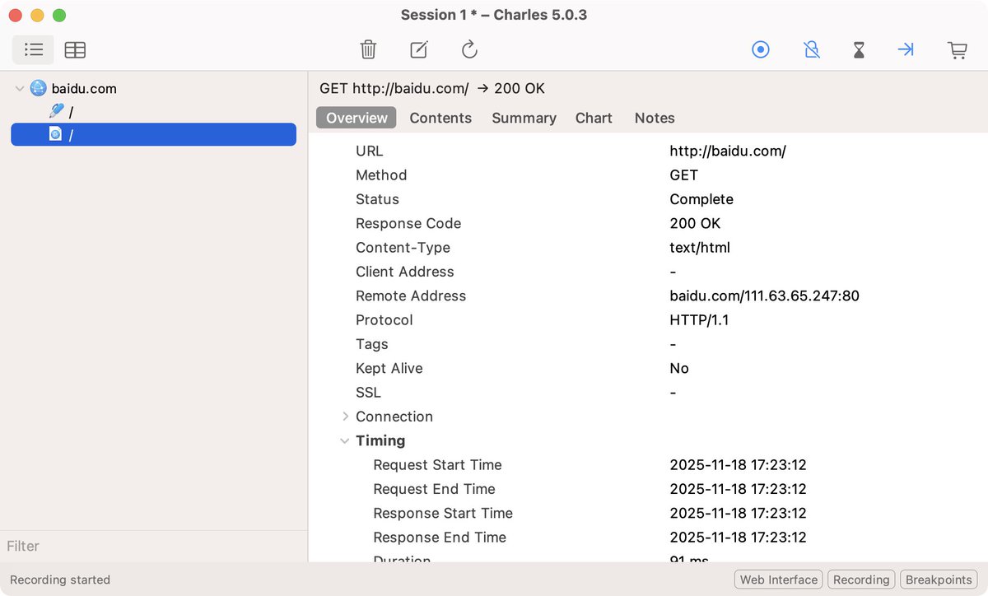
Task: Toggle recording with circle icon
Action: point(761,50)
